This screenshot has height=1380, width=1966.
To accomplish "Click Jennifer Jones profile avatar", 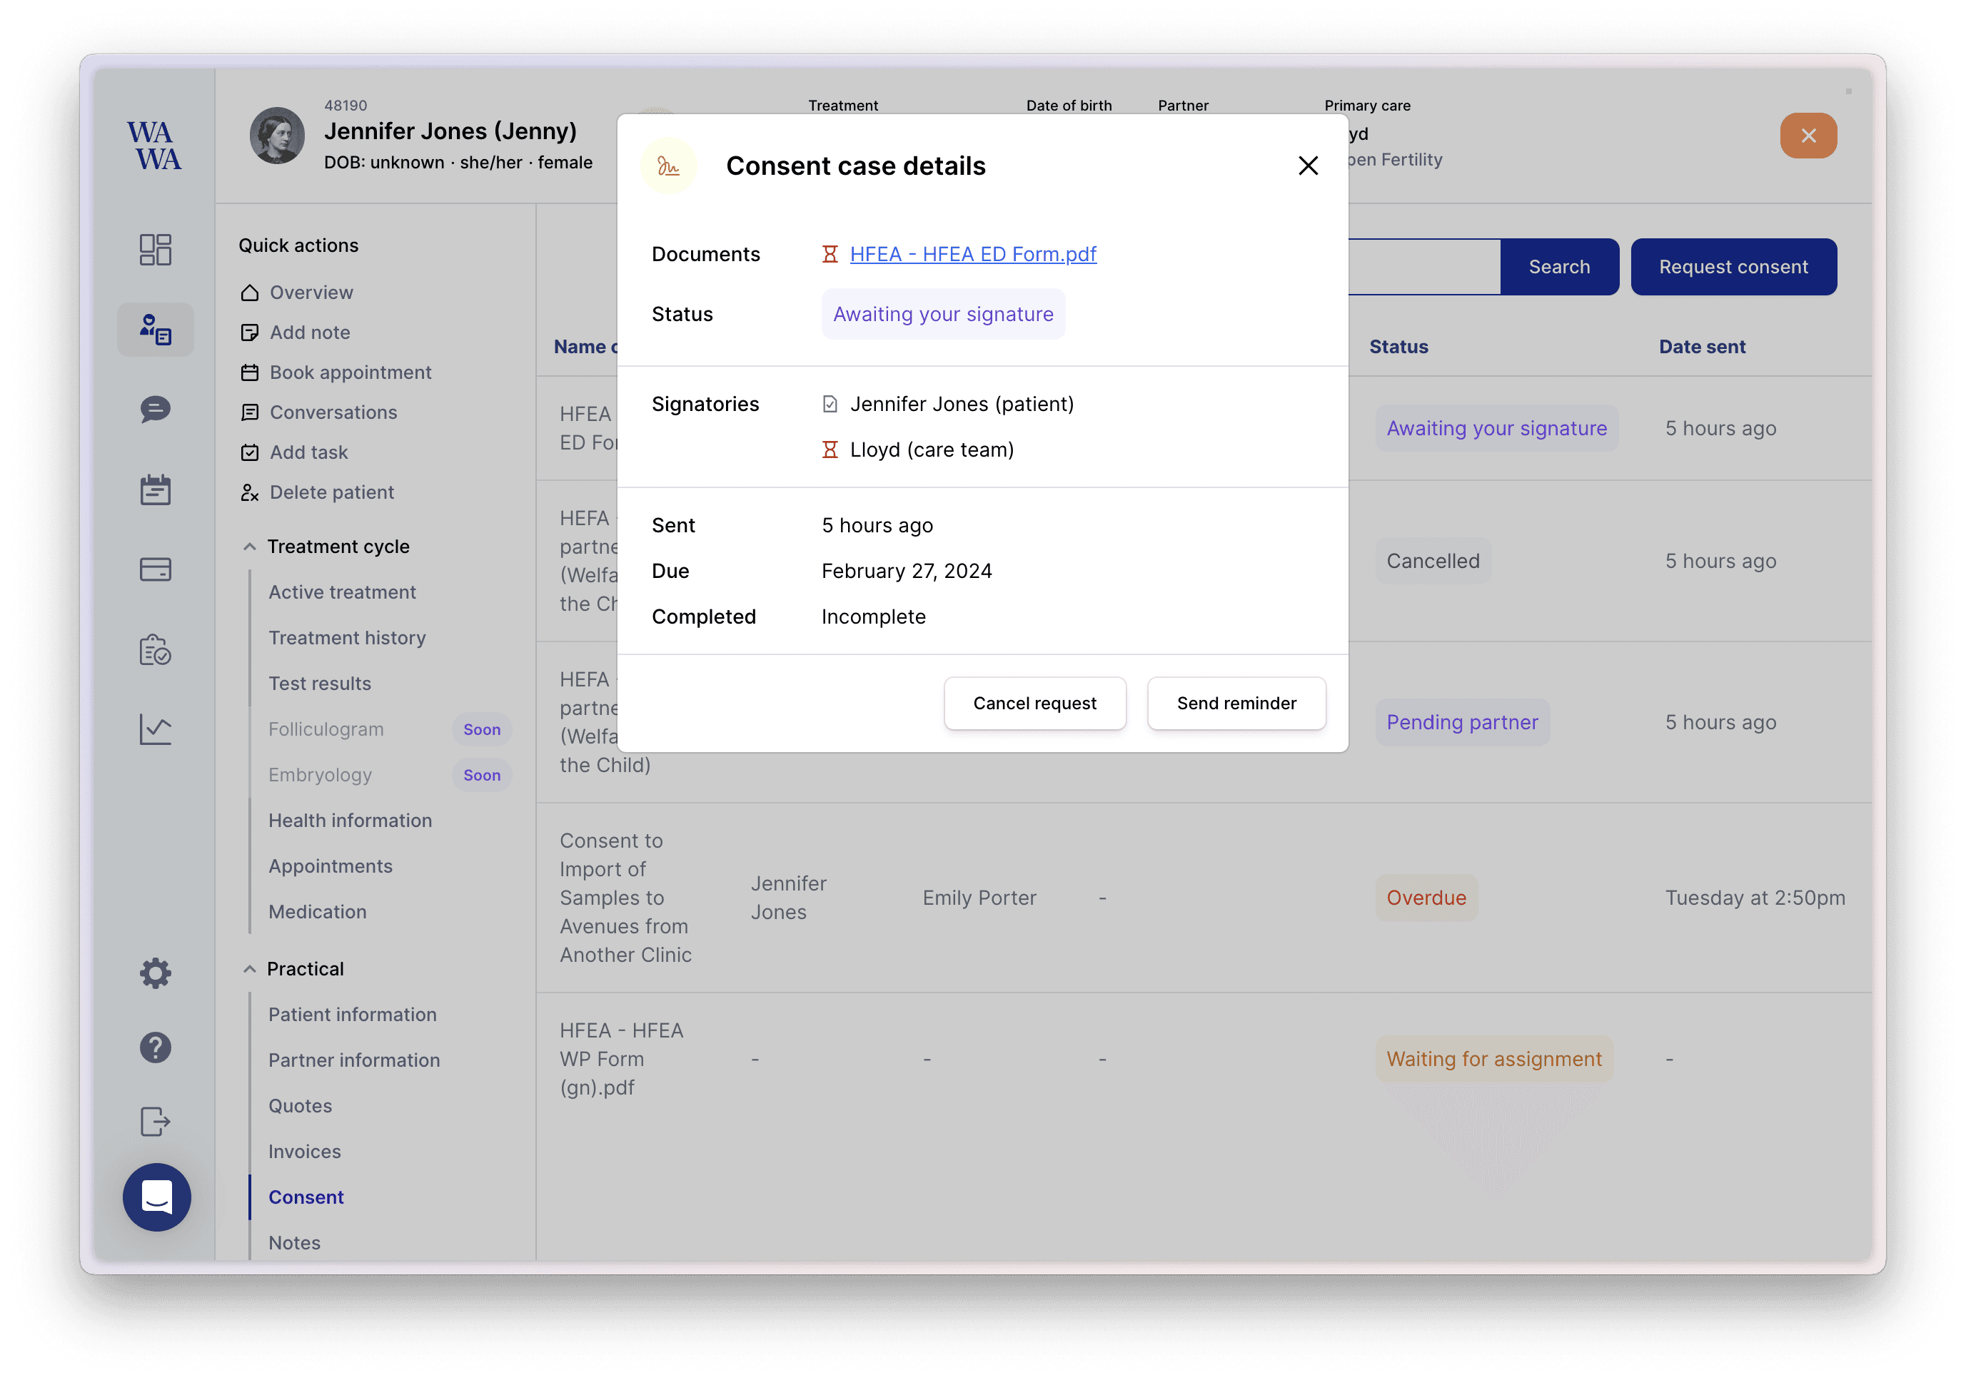I will [276, 136].
